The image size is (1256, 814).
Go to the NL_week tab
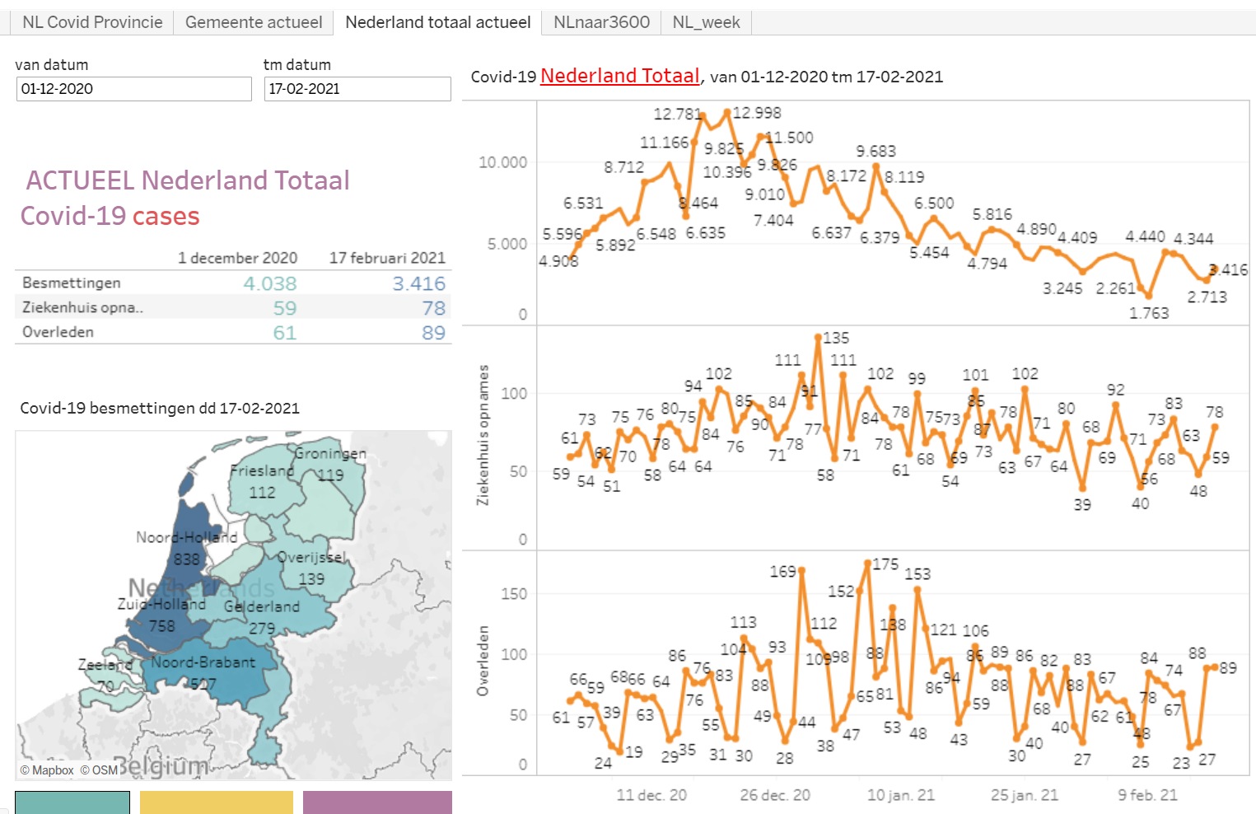[706, 22]
